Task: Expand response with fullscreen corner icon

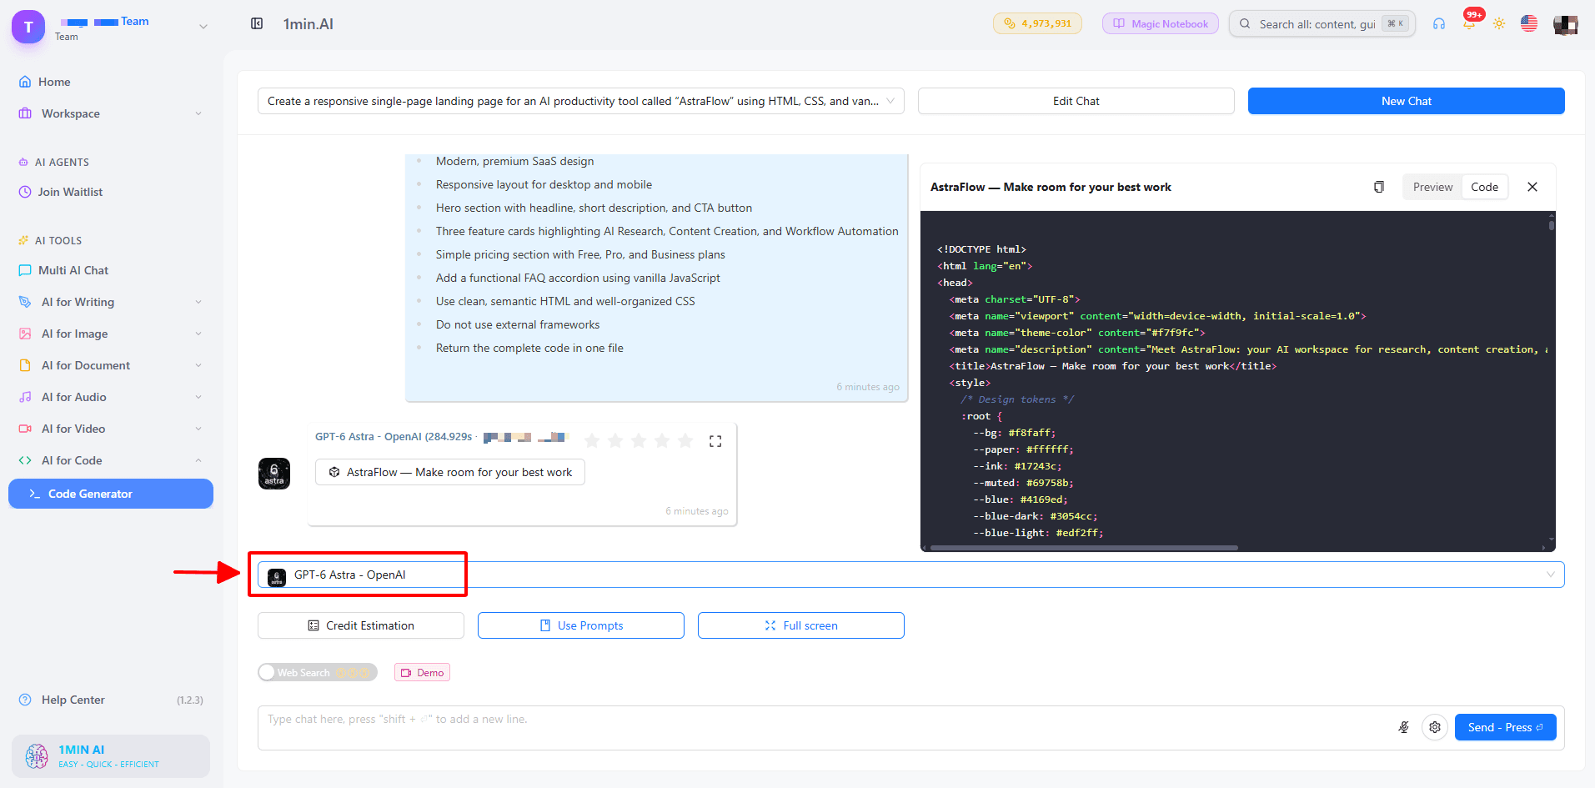Action: tap(715, 441)
